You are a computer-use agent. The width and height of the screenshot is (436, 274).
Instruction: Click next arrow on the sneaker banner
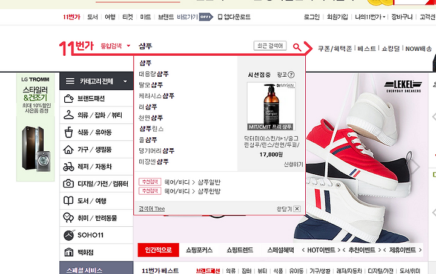415,166
